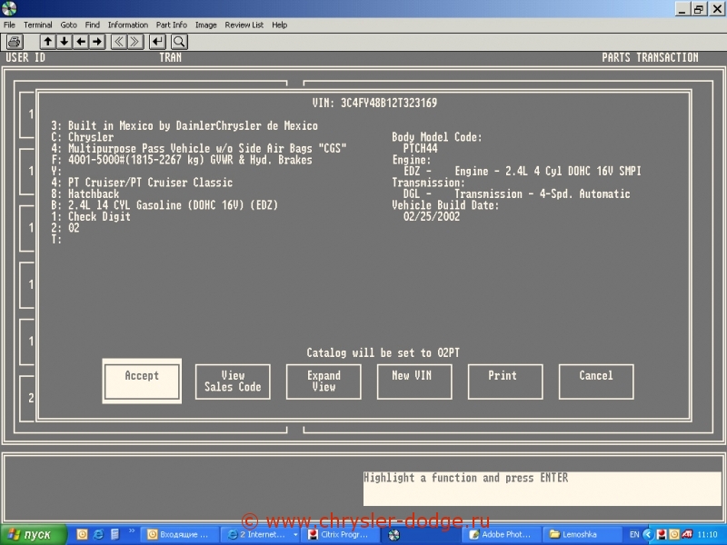Viewport: 727px width, 545px height.
Task: Launch Internet Explorer from quick launch
Action: [98, 535]
